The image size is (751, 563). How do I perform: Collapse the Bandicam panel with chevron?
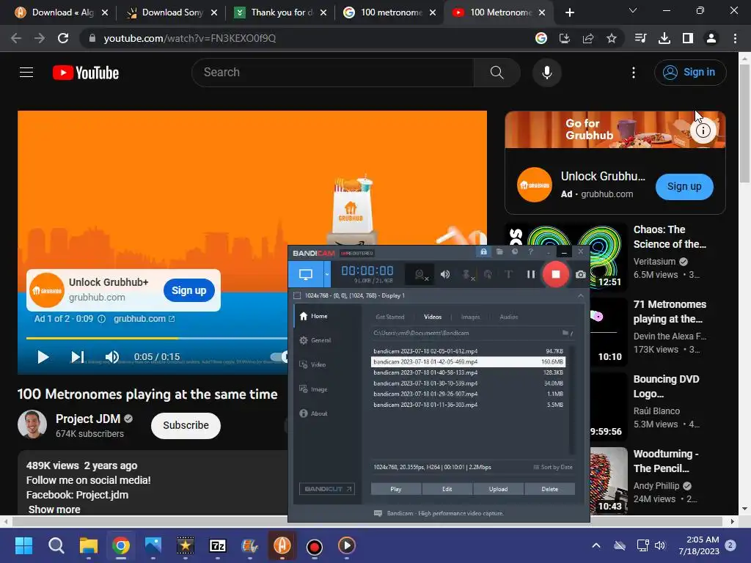(x=581, y=296)
